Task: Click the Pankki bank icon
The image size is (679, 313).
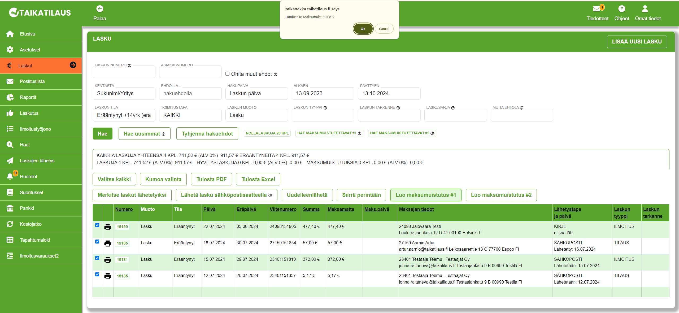Action: coord(10,208)
